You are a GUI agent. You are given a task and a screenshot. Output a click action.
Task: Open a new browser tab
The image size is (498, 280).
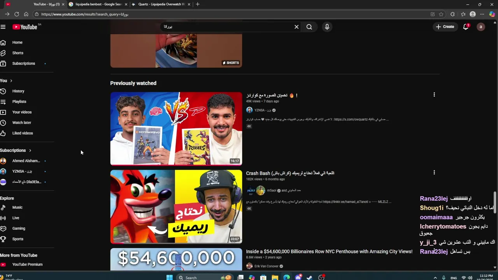click(x=198, y=4)
